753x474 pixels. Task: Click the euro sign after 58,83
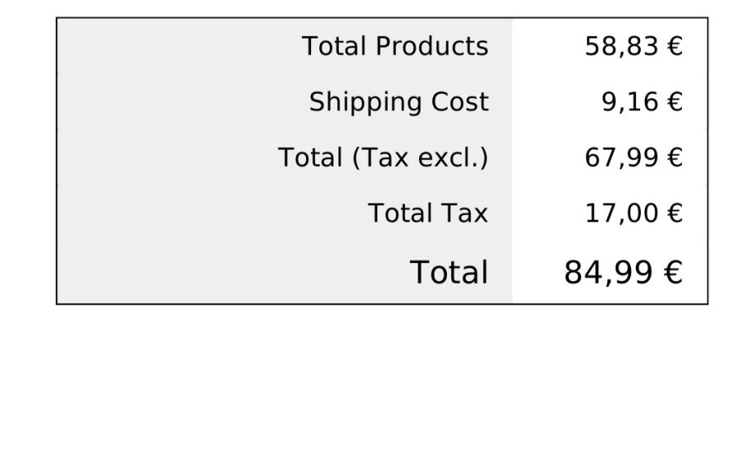(674, 47)
